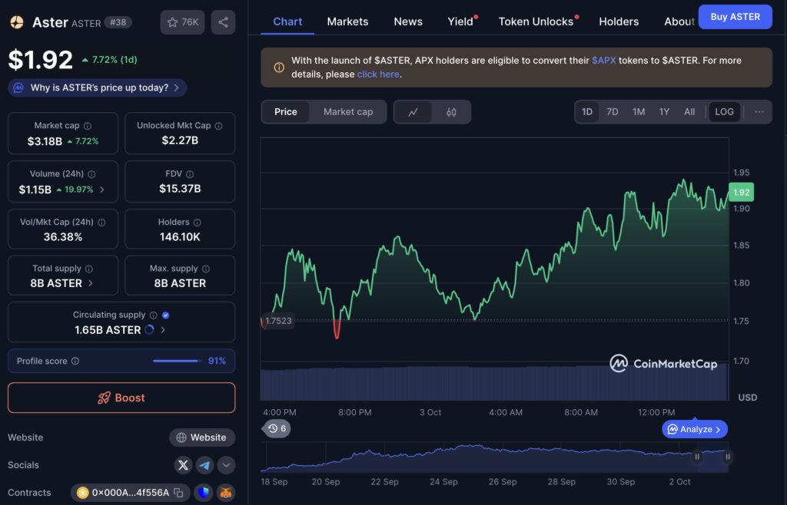The width and height of the screenshot is (787, 505).
Task: Click the verified badge next to Circulating supply
Action: (166, 315)
